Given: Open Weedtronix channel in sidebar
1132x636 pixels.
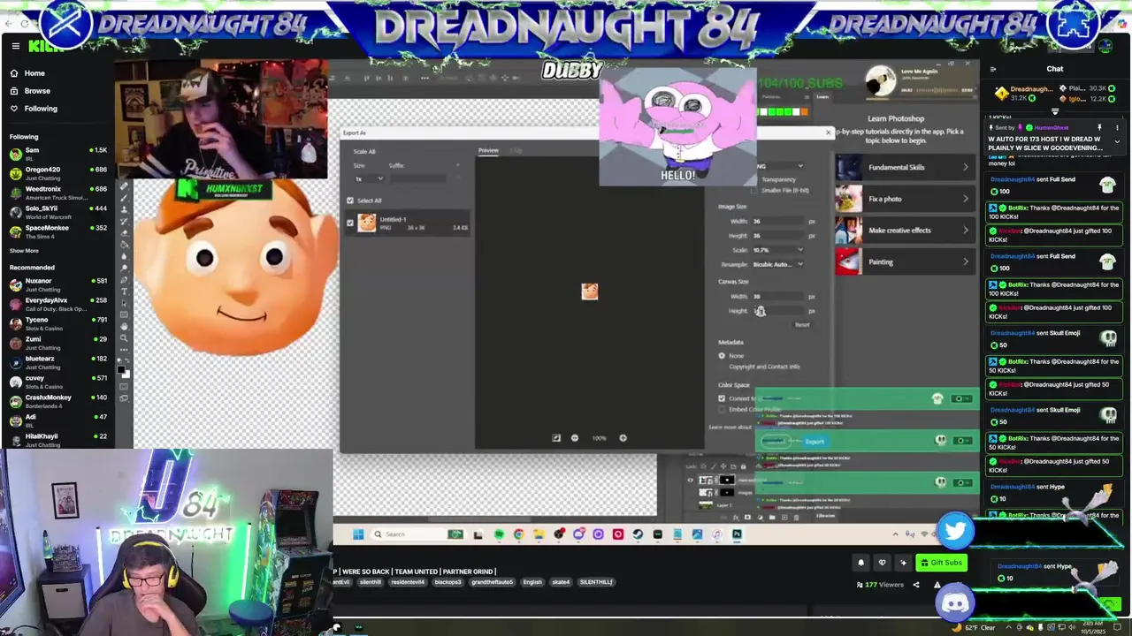Looking at the screenshot, I should [57, 193].
